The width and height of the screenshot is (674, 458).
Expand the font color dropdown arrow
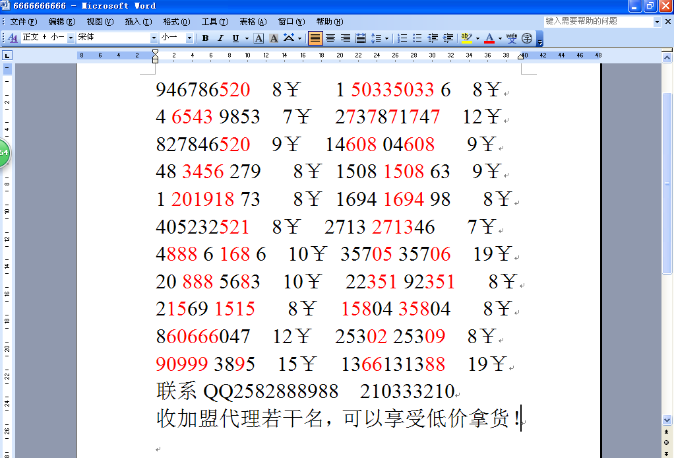tap(500, 38)
